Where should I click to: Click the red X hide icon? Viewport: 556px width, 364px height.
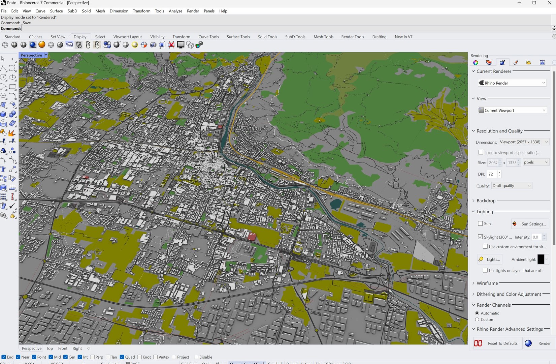[x=171, y=45]
